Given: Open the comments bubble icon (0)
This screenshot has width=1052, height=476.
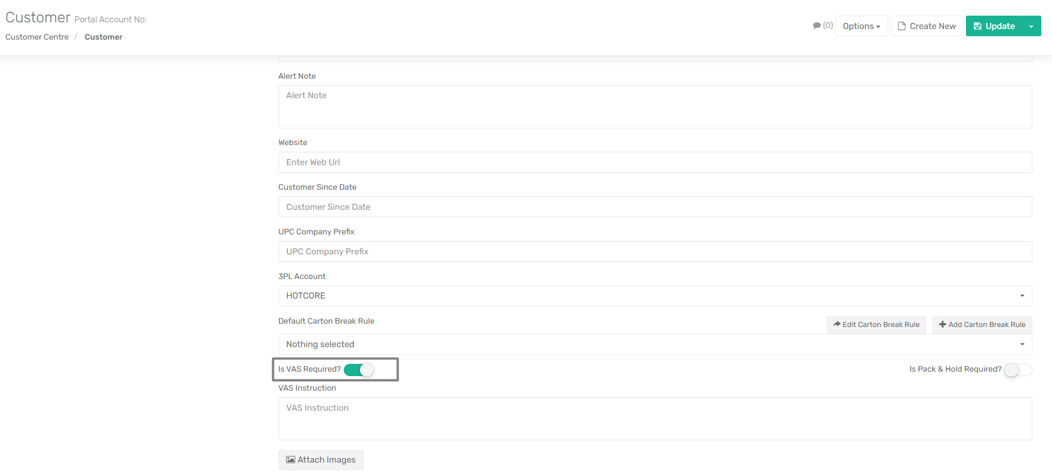Looking at the screenshot, I should (x=822, y=26).
